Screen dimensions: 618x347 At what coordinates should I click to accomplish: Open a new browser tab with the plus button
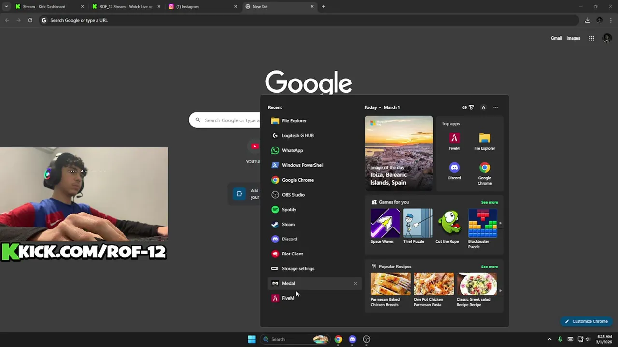[323, 7]
